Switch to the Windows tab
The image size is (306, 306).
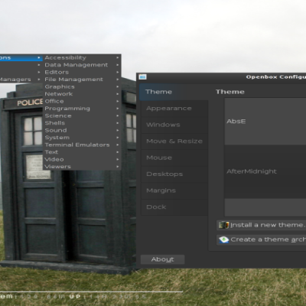pyautogui.click(x=174, y=125)
